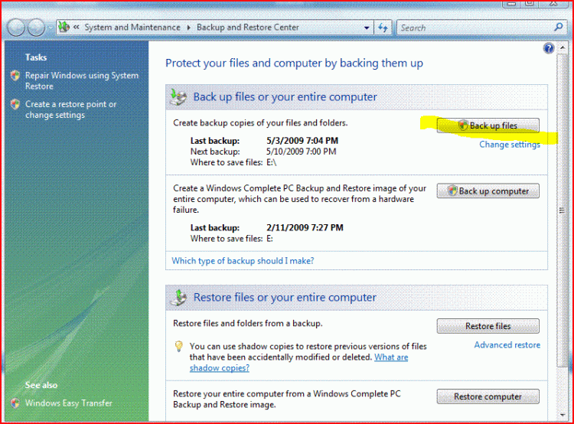
Task: Click shield icon next to Create a restore point
Action: [x=15, y=104]
